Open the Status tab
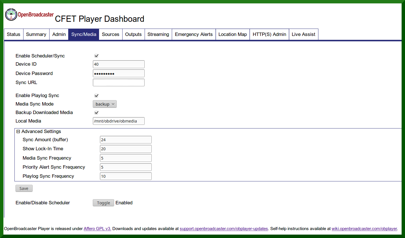Viewport: 405px width, 238px height. [x=14, y=34]
